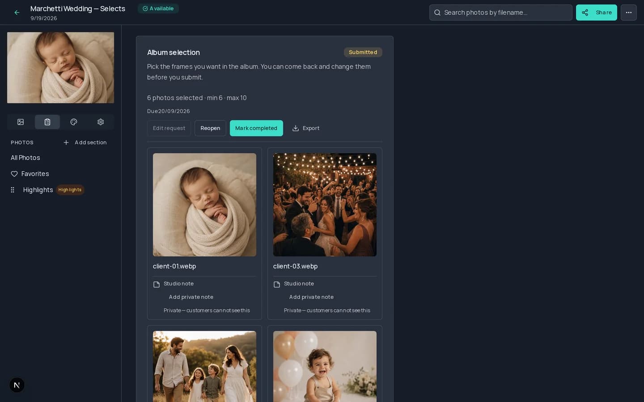Click the Due 20/09/2026 text
Screen dimensions: 644x402
click(169, 111)
